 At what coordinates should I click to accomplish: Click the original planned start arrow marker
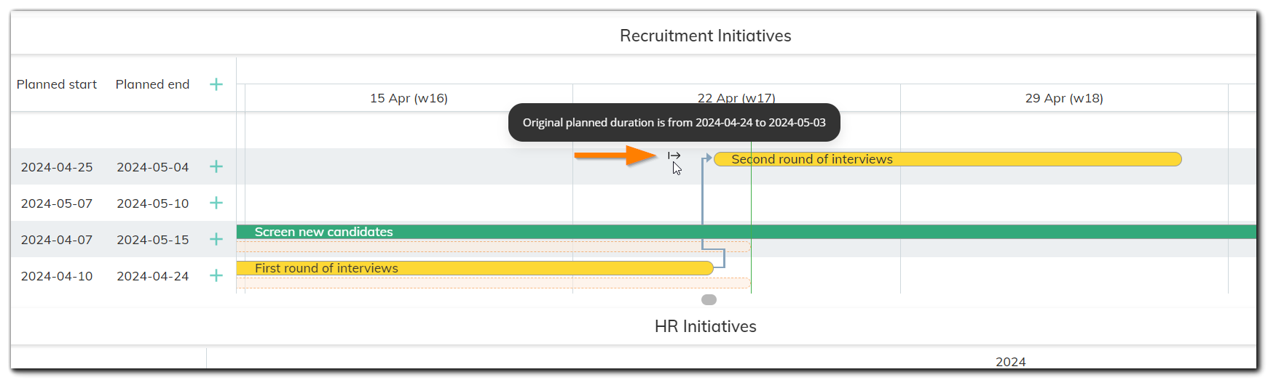(674, 155)
